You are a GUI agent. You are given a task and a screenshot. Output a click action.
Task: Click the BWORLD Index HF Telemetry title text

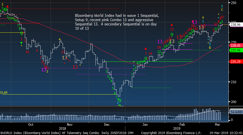coord(50,133)
